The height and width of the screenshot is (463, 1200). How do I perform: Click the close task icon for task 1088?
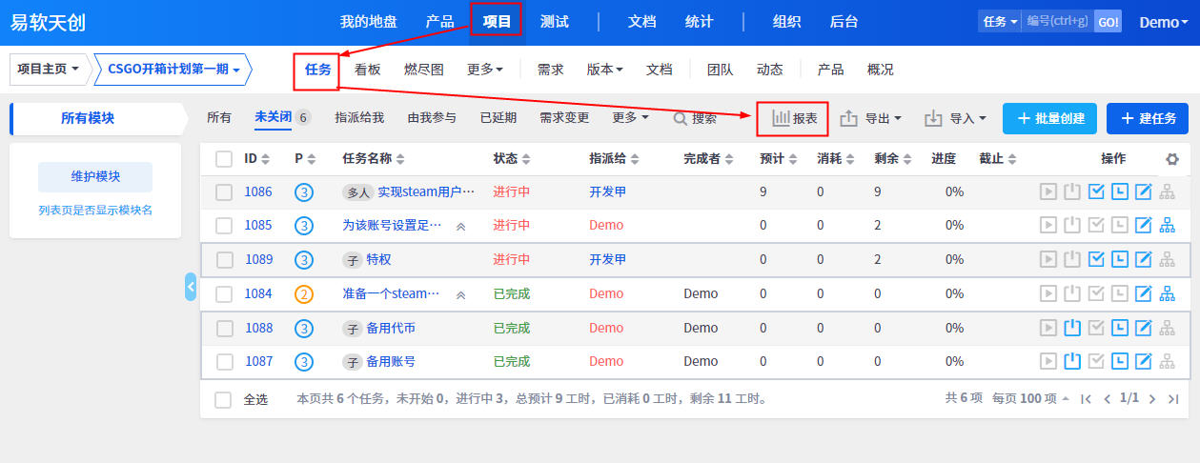tap(1072, 328)
